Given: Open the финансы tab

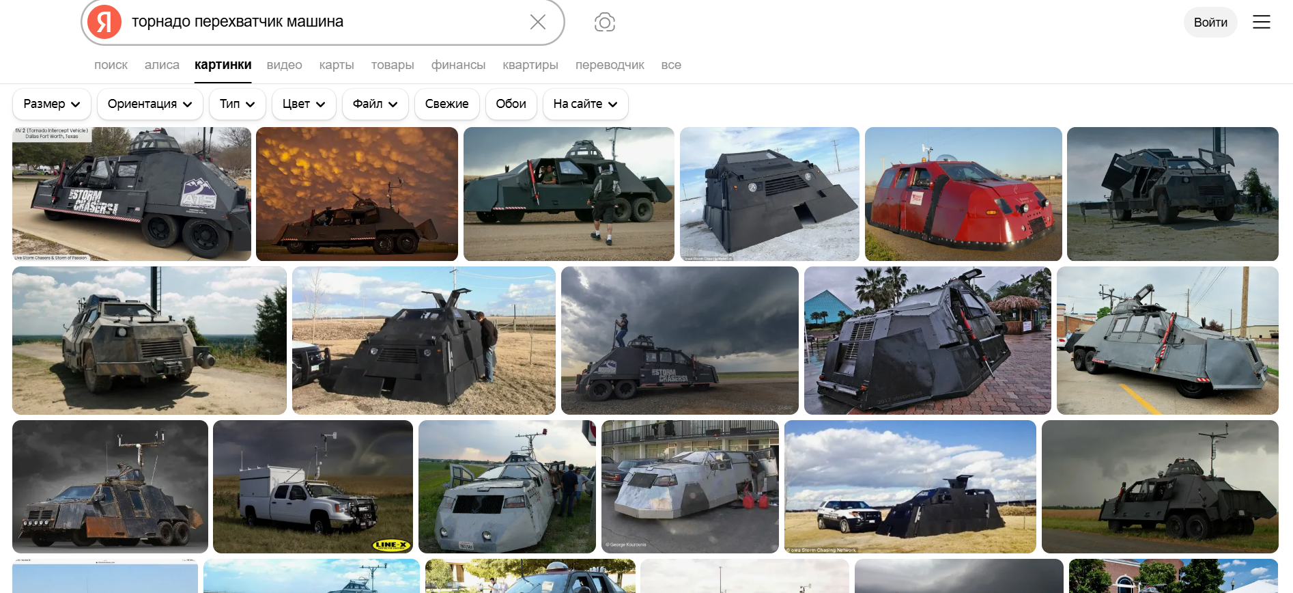Looking at the screenshot, I should tap(458, 65).
